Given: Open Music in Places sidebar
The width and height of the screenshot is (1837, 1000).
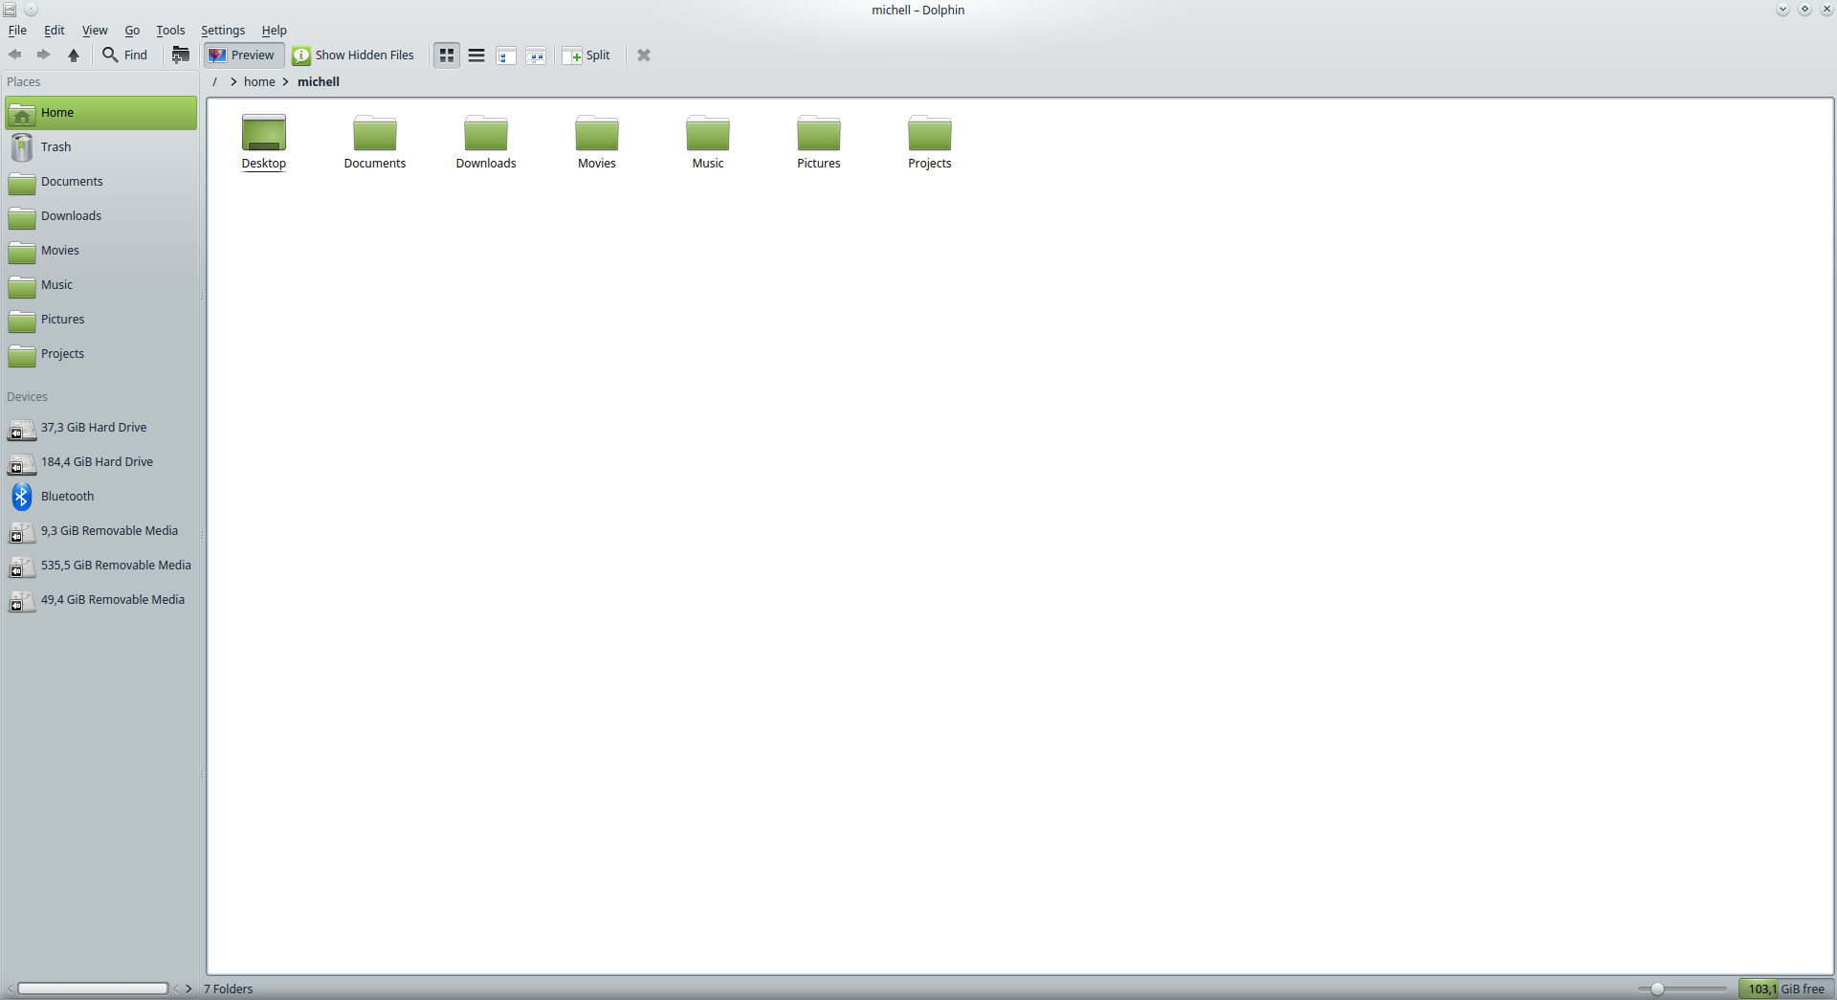Looking at the screenshot, I should 100,285.
